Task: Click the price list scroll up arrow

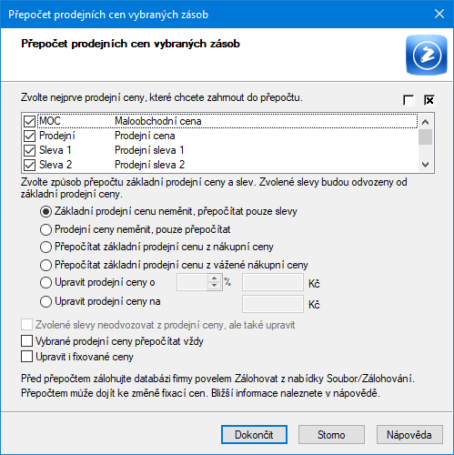Action: 425,122
